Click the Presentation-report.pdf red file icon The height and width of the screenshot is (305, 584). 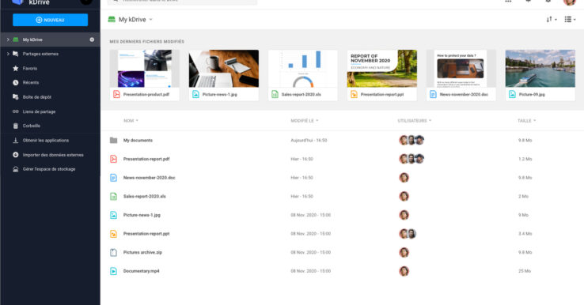[114, 159]
